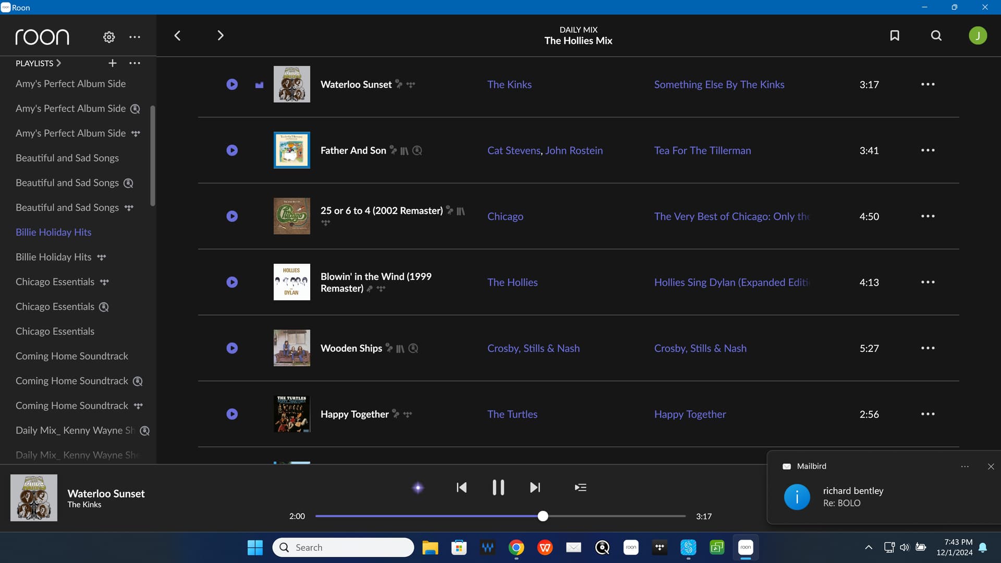Viewport: 1001px width, 563px height.
Task: Click the bookmark icon in header
Action: [x=895, y=35]
